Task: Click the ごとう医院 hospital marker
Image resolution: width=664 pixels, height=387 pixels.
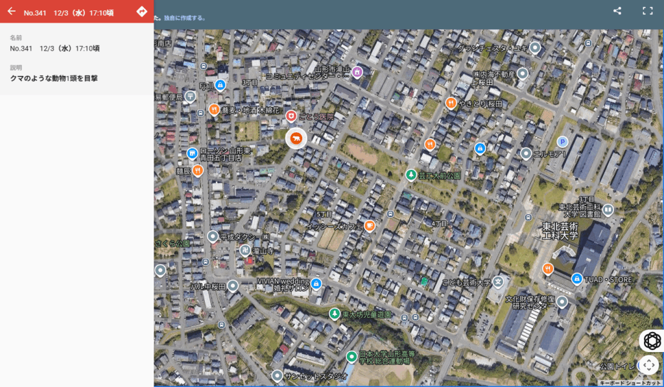Action: [291, 116]
